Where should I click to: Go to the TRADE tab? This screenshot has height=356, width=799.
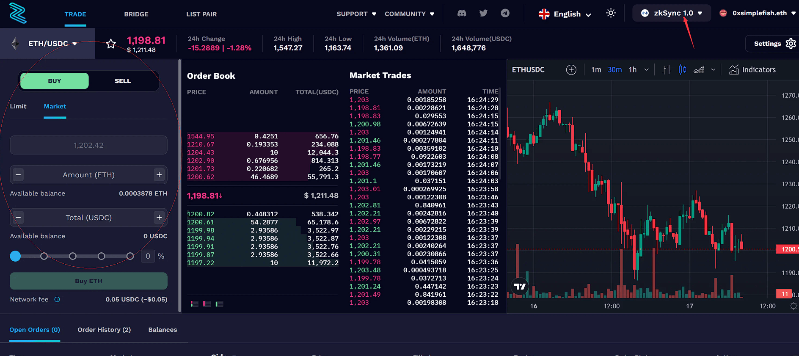point(75,14)
